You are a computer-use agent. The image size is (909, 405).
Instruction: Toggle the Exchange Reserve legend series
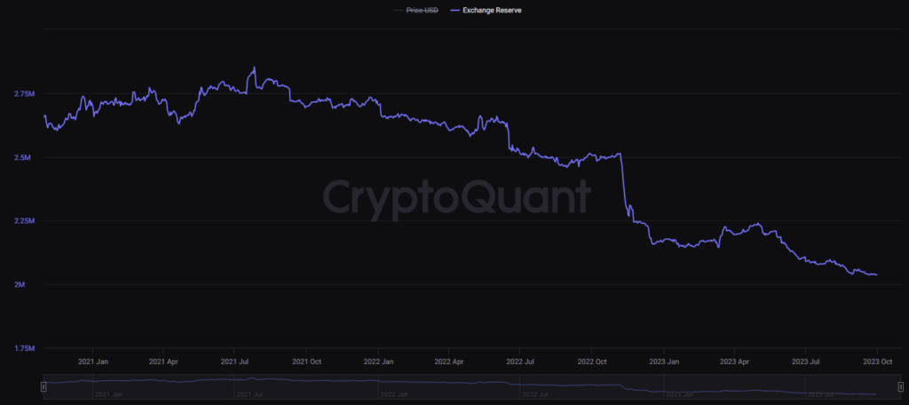[485, 10]
